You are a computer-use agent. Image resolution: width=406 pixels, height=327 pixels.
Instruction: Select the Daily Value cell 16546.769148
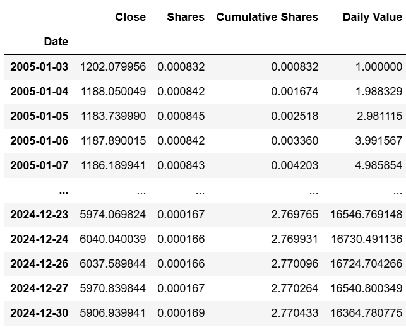(x=366, y=215)
